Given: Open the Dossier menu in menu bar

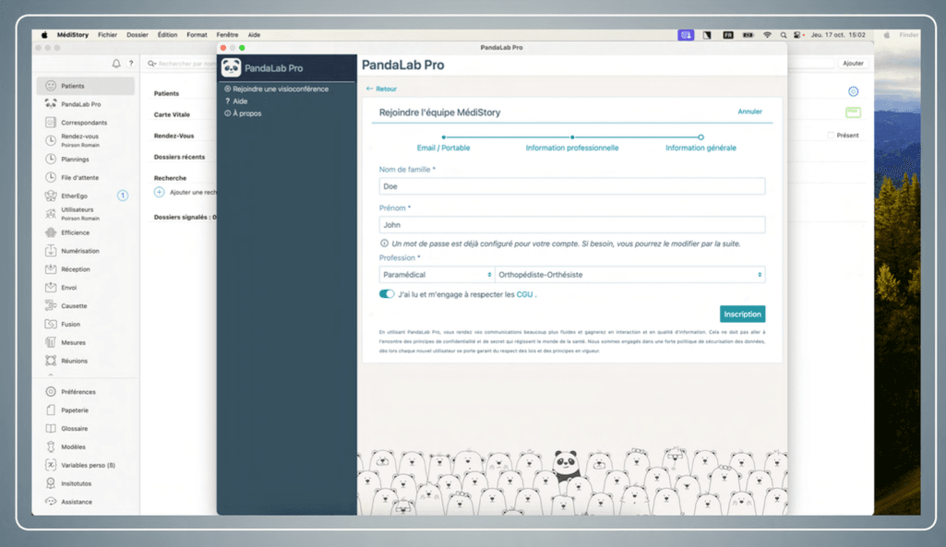Looking at the screenshot, I should 137,35.
